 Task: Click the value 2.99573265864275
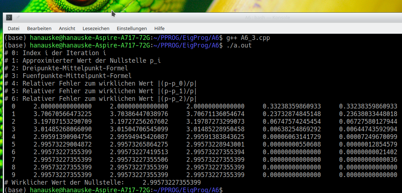click(139, 144)
